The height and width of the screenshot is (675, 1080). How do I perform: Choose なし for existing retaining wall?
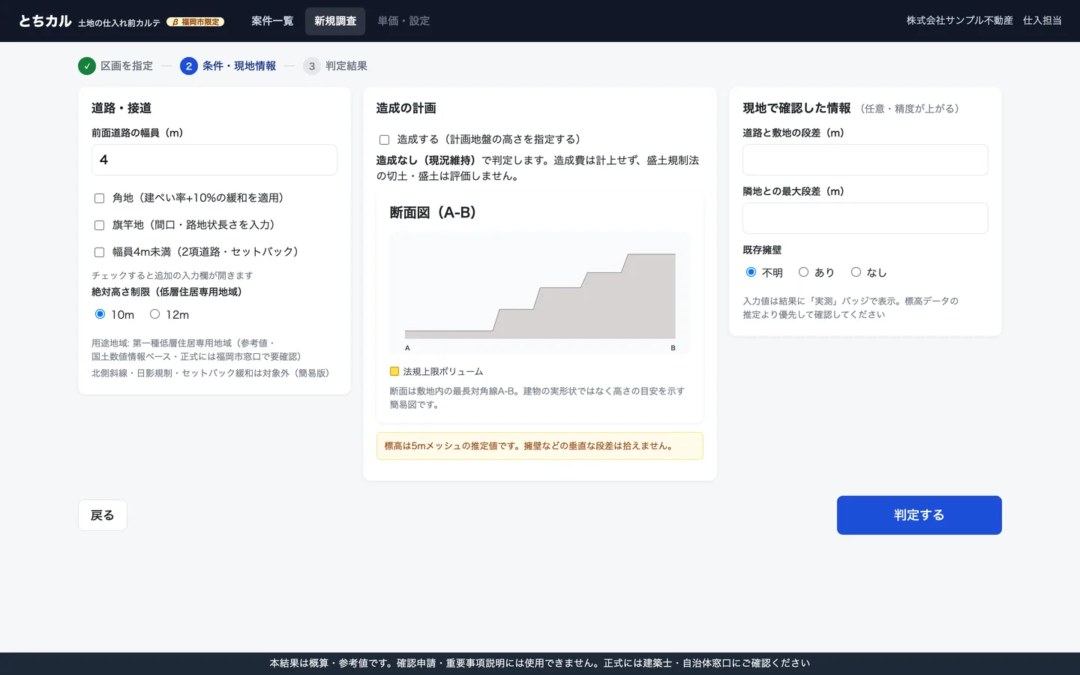point(856,272)
